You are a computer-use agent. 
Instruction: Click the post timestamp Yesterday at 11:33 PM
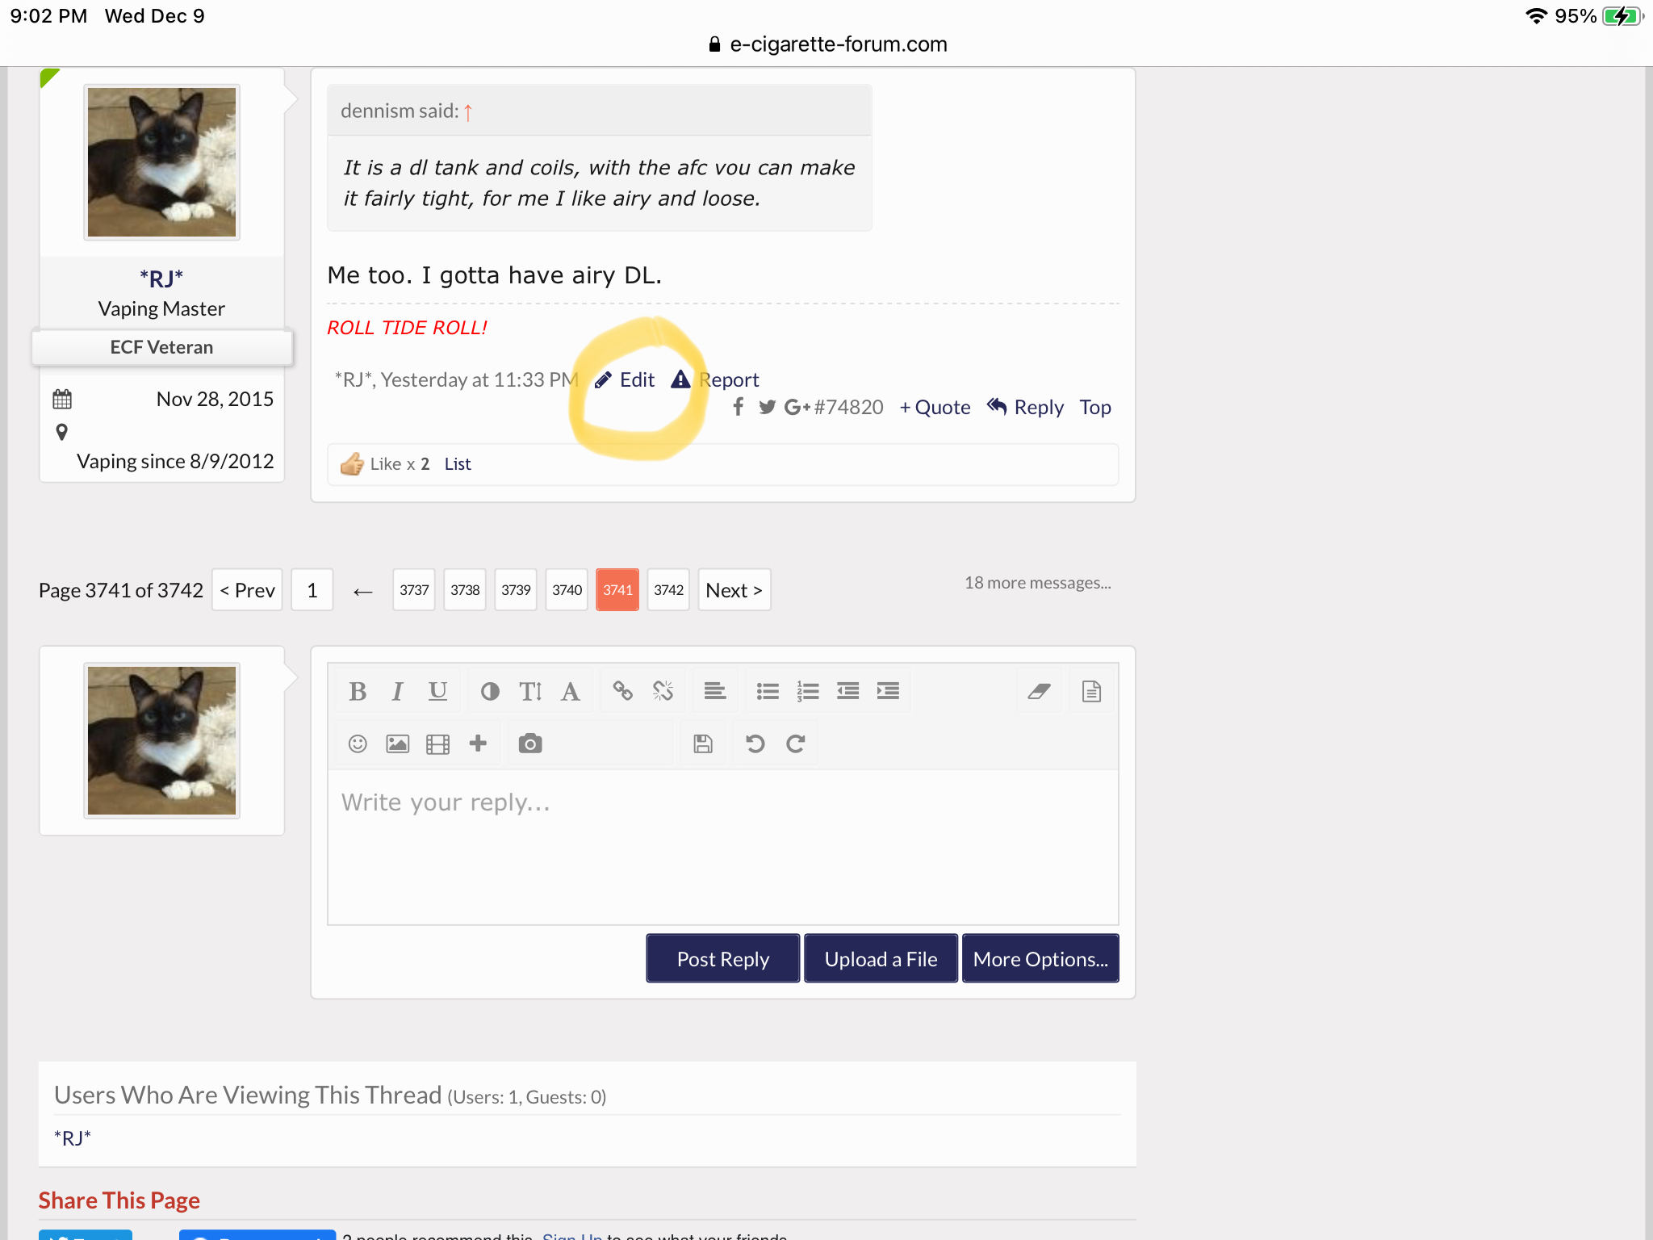point(479,379)
